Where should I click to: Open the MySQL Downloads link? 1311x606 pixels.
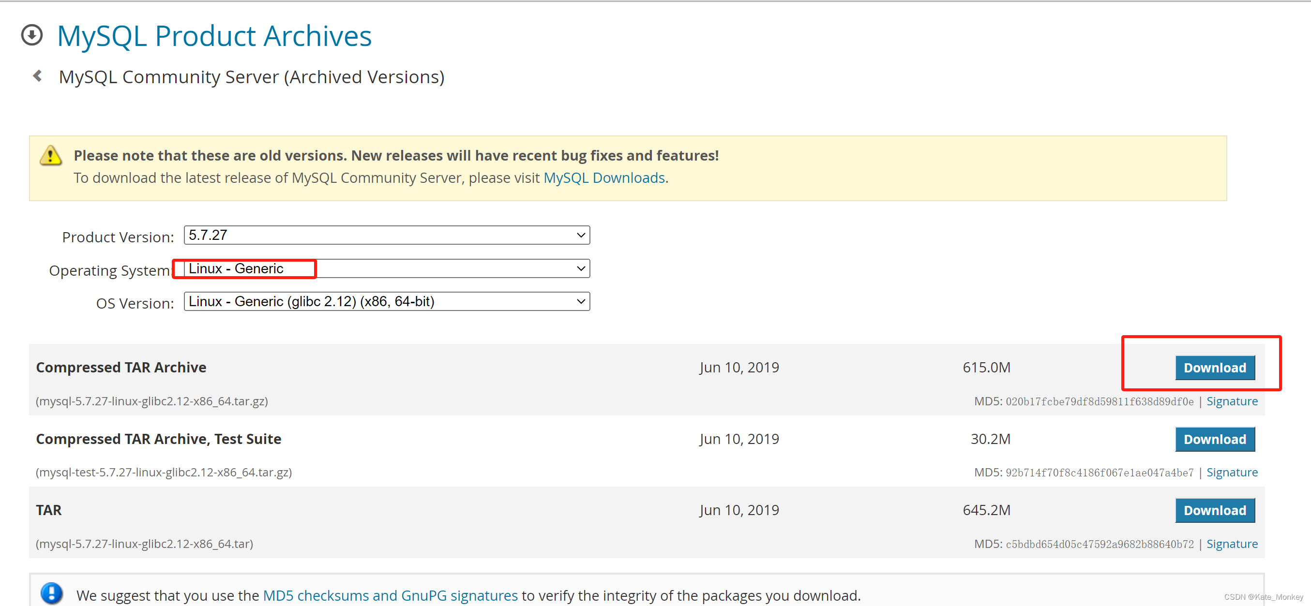pos(603,178)
